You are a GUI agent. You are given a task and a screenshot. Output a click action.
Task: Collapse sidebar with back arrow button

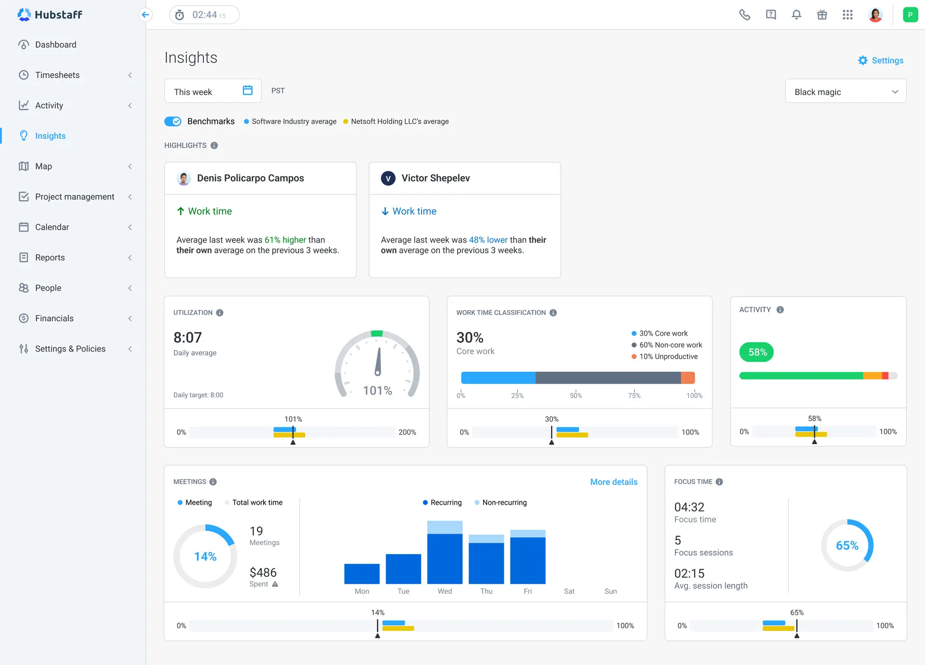(x=145, y=15)
